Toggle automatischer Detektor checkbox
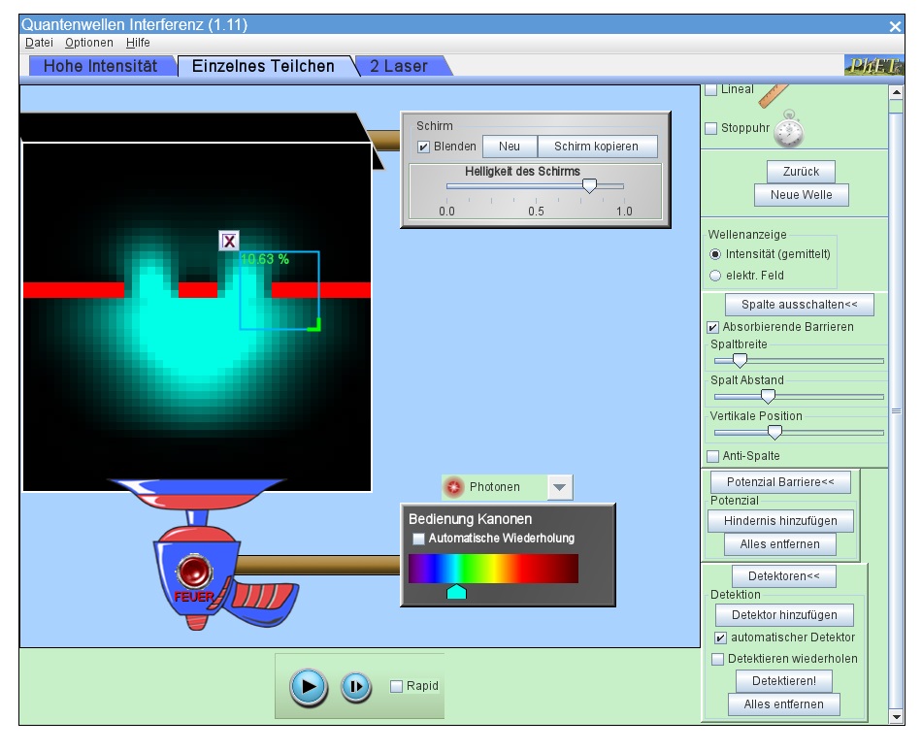 720,638
